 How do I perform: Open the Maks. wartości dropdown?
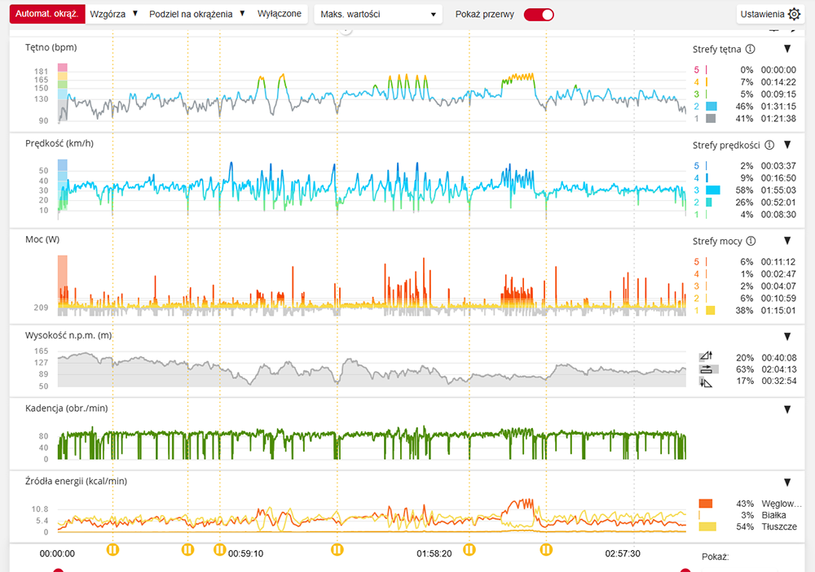click(378, 14)
